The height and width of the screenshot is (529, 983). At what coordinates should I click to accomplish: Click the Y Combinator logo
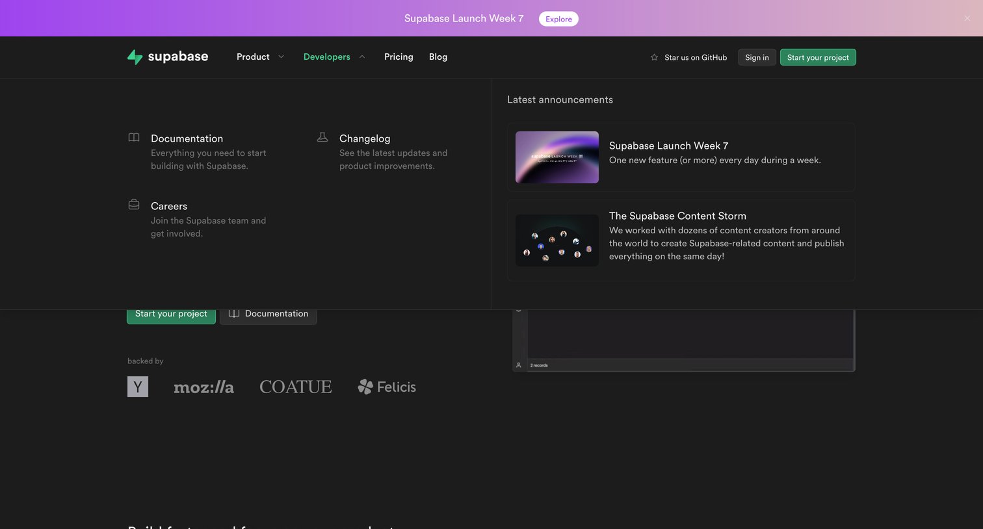(x=138, y=387)
